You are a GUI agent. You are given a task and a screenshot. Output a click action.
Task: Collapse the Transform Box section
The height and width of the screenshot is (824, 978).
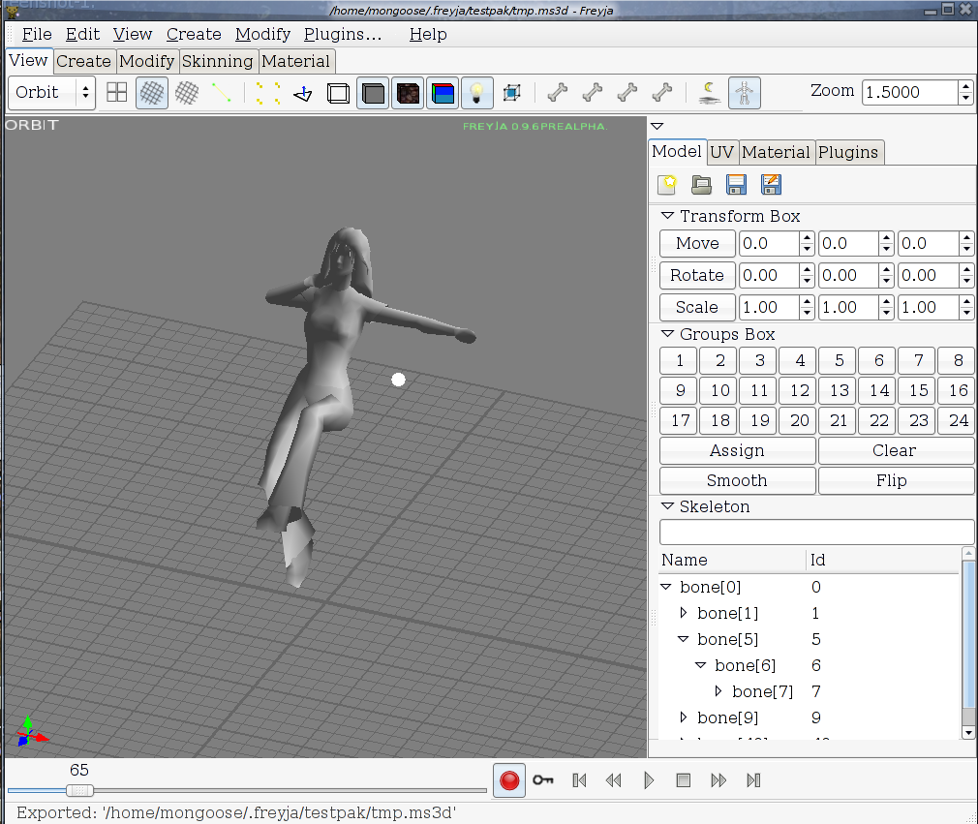click(x=667, y=216)
